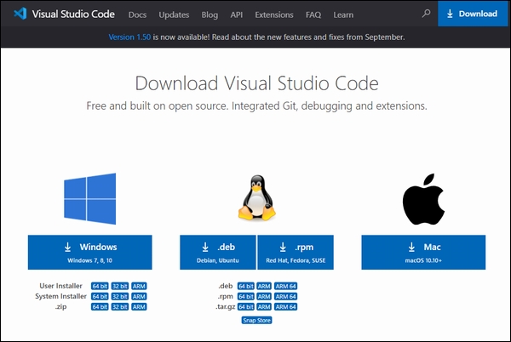Select System Installer 32 bit
The height and width of the screenshot is (342, 511).
click(x=120, y=296)
